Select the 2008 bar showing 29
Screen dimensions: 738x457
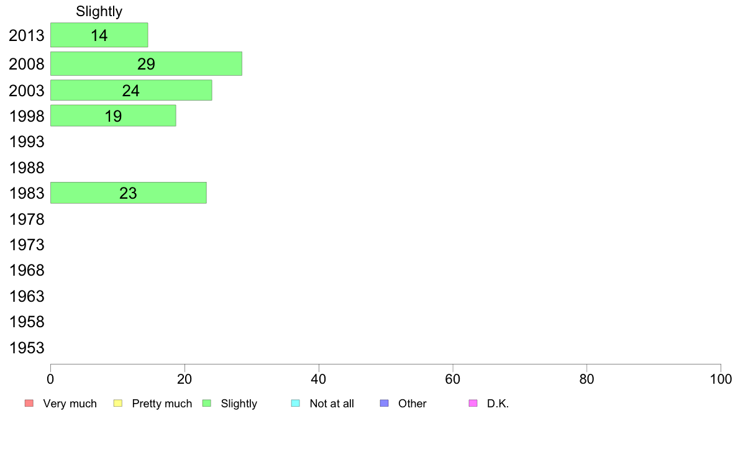[147, 63]
